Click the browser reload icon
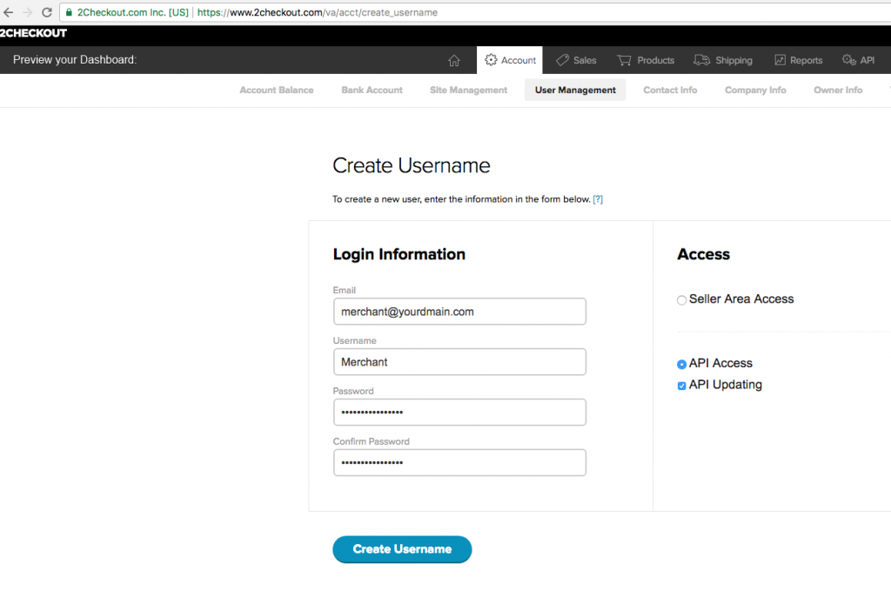This screenshot has height=591, width=891. click(46, 12)
